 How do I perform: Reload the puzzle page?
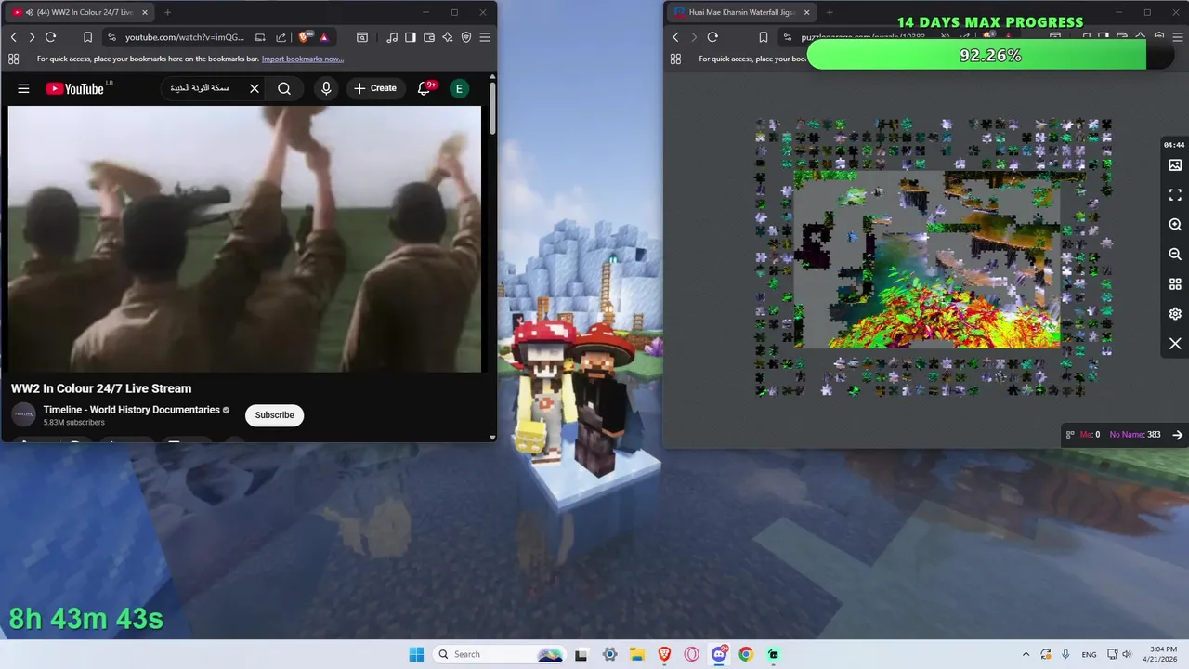click(712, 37)
